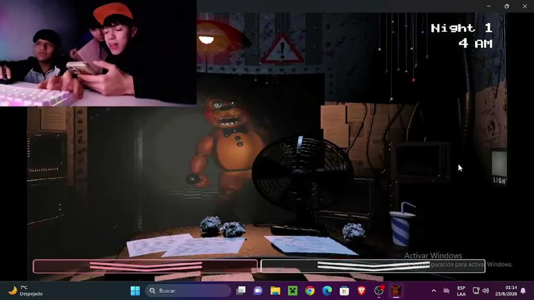
Task: Open the notifications bell
Action: [x=523, y=291]
